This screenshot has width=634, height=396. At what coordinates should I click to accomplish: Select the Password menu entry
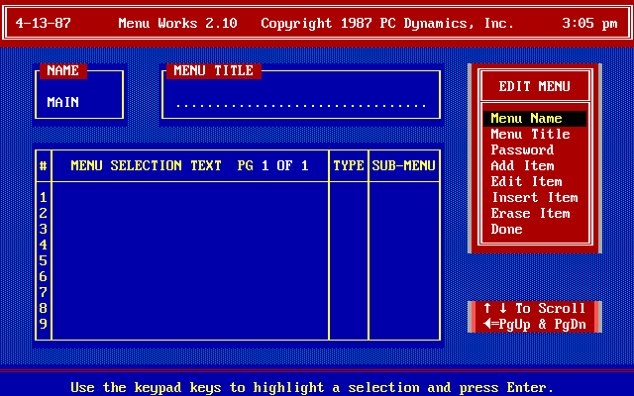[522, 149]
